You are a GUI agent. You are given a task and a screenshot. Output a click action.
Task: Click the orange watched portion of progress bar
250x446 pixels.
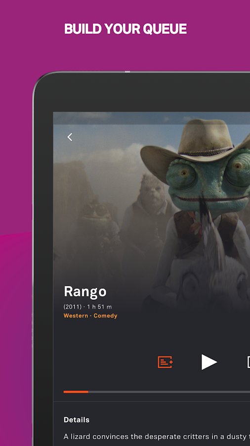pyautogui.click(x=76, y=391)
